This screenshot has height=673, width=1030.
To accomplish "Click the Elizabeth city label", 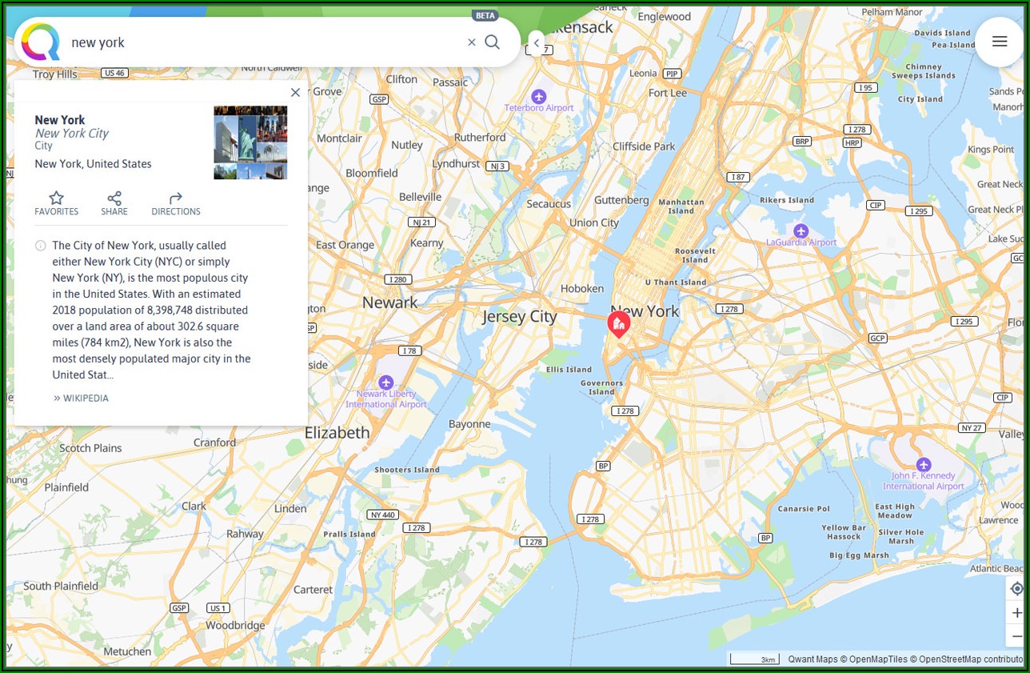I will (337, 432).
